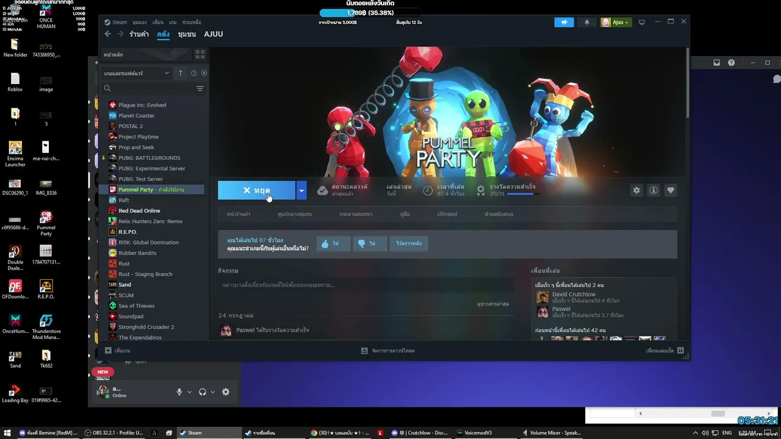Open the games and software filter dropdown
The image size is (781, 439).
point(137,73)
